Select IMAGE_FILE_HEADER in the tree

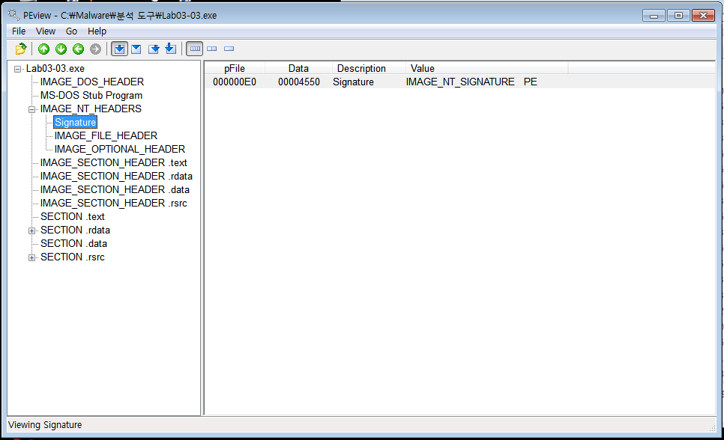click(x=106, y=135)
